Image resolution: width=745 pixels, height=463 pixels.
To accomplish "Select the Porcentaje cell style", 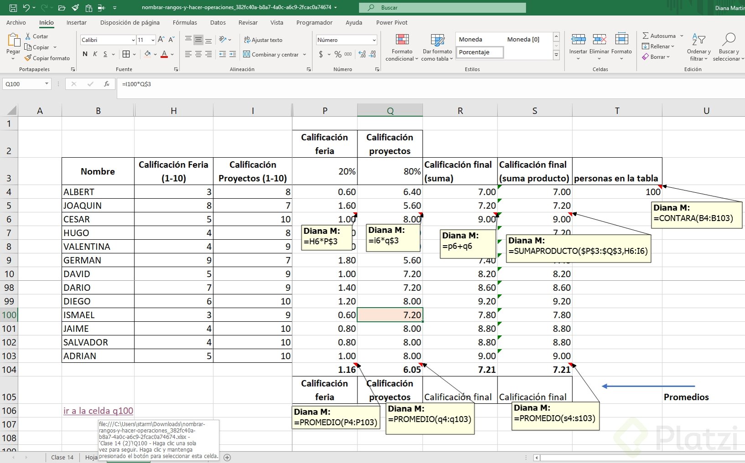I will pyautogui.click(x=480, y=52).
